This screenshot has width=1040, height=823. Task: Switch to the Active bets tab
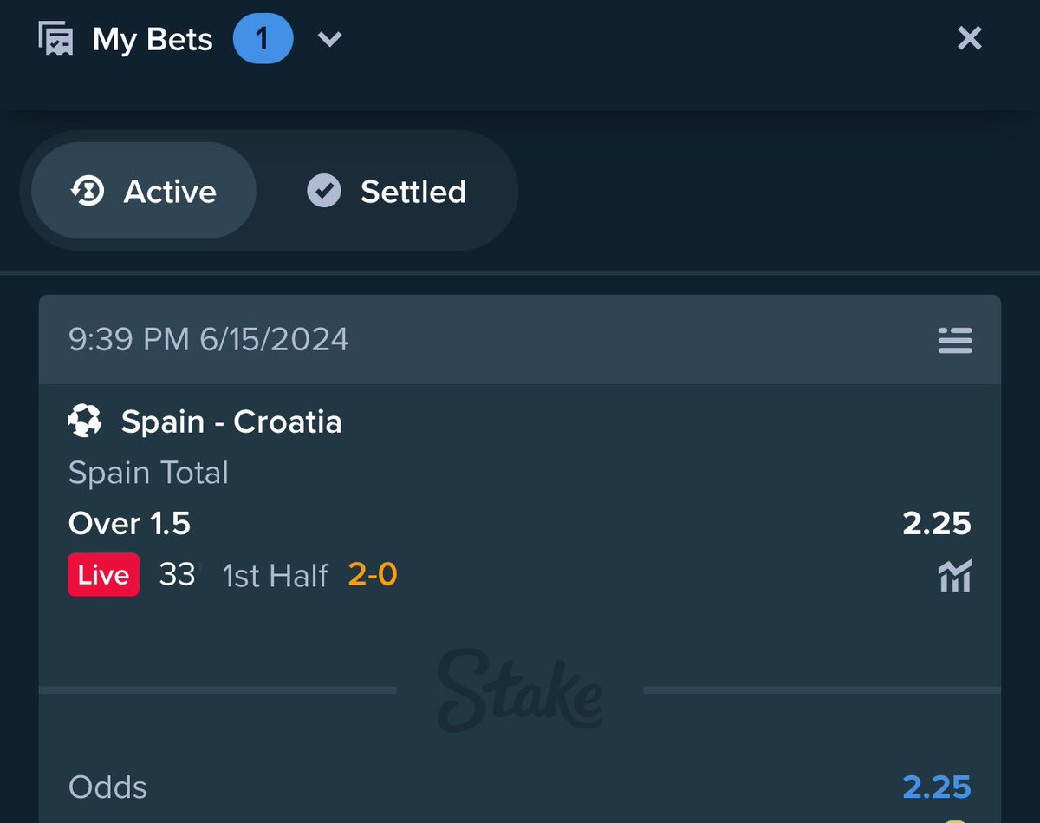click(x=144, y=191)
